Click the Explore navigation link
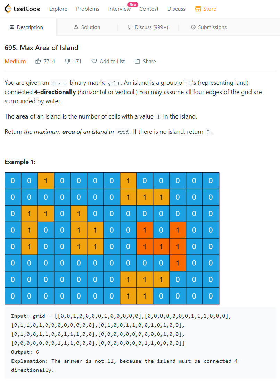The image size is (280, 384). (58, 9)
